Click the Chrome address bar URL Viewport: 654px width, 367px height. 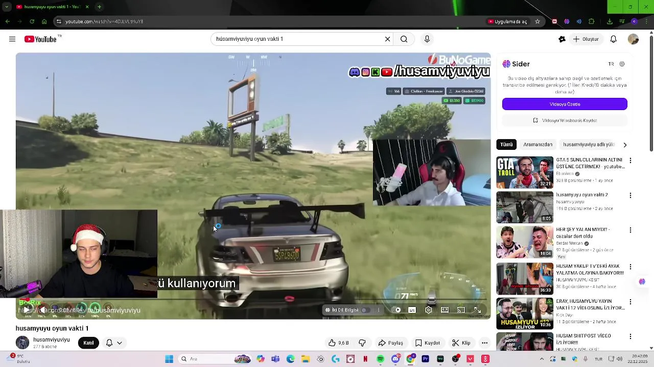tap(104, 21)
